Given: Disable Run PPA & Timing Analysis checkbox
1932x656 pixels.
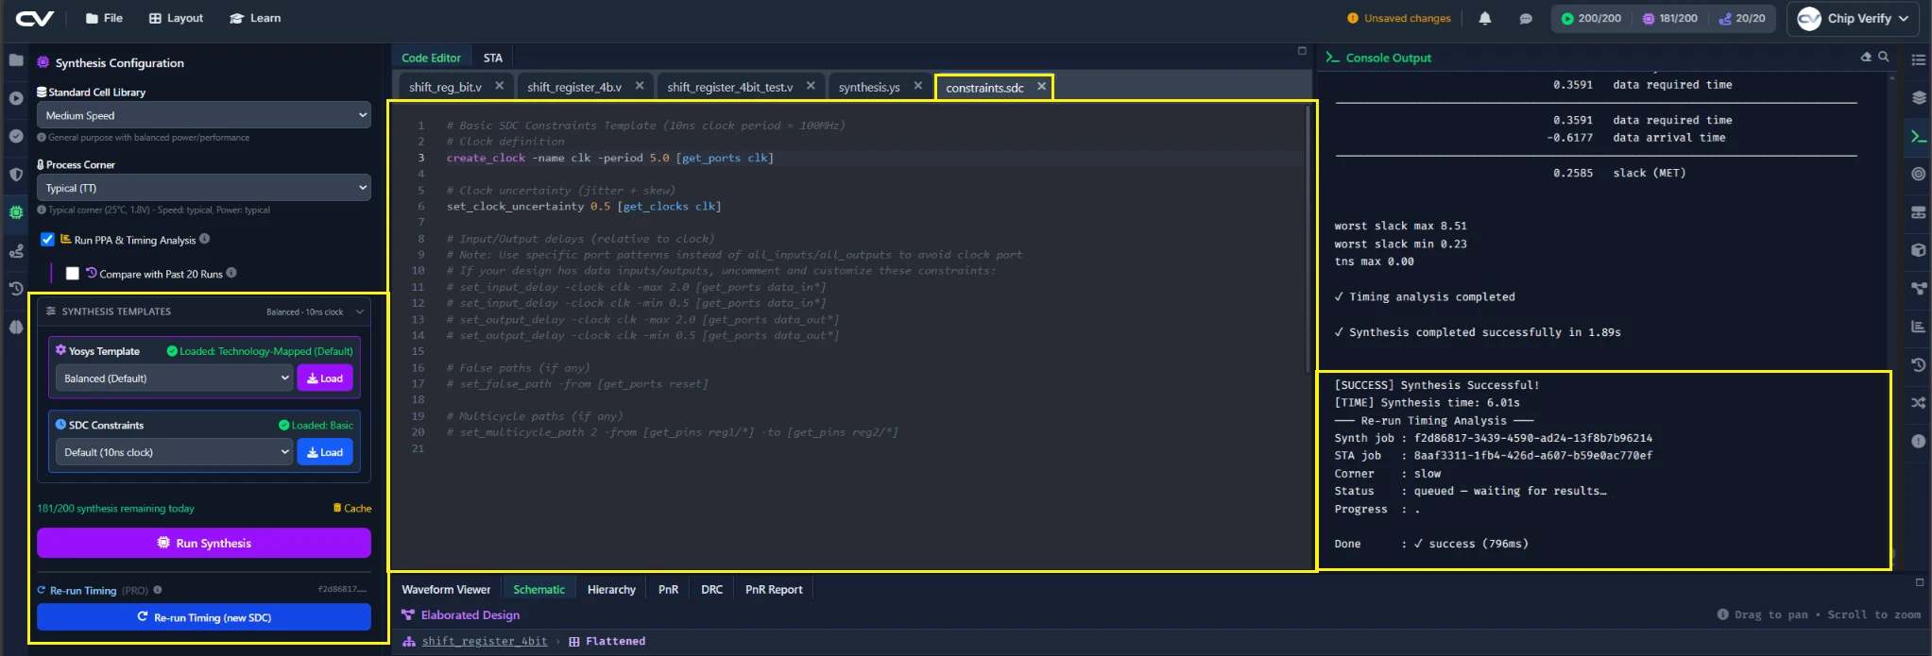Looking at the screenshot, I should [47, 240].
